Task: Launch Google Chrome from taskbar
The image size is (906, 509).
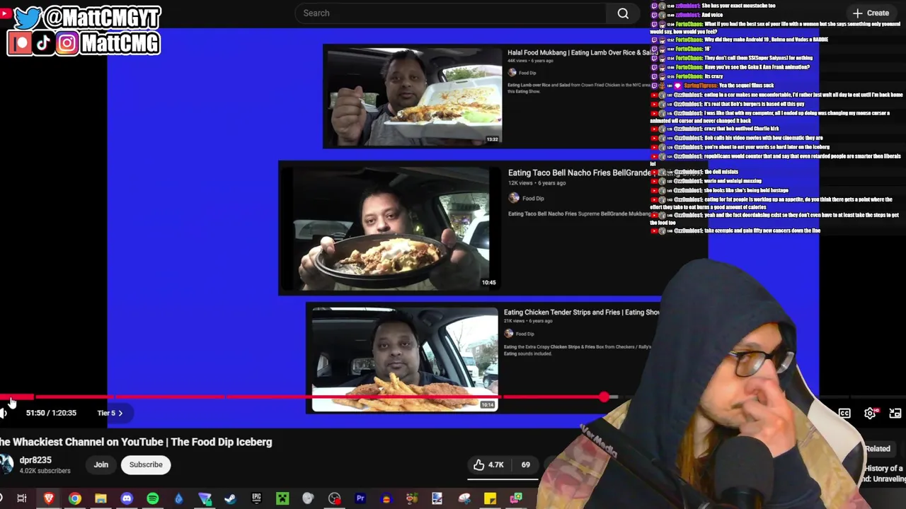Action: click(x=75, y=499)
